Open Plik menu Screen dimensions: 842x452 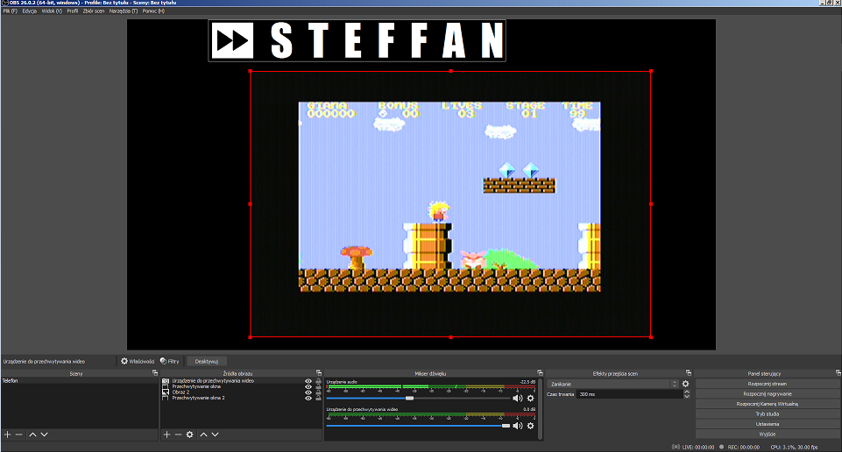10,11
